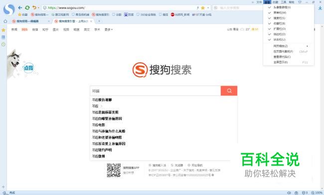This screenshot has width=324, height=195.
Task: Click the orange magnifier search button
Action: click(229, 91)
